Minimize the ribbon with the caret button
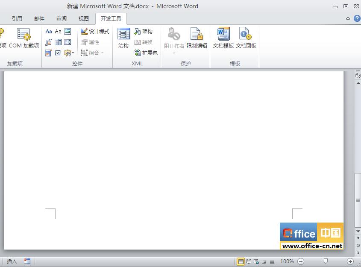The image size is (361, 267). [x=348, y=19]
